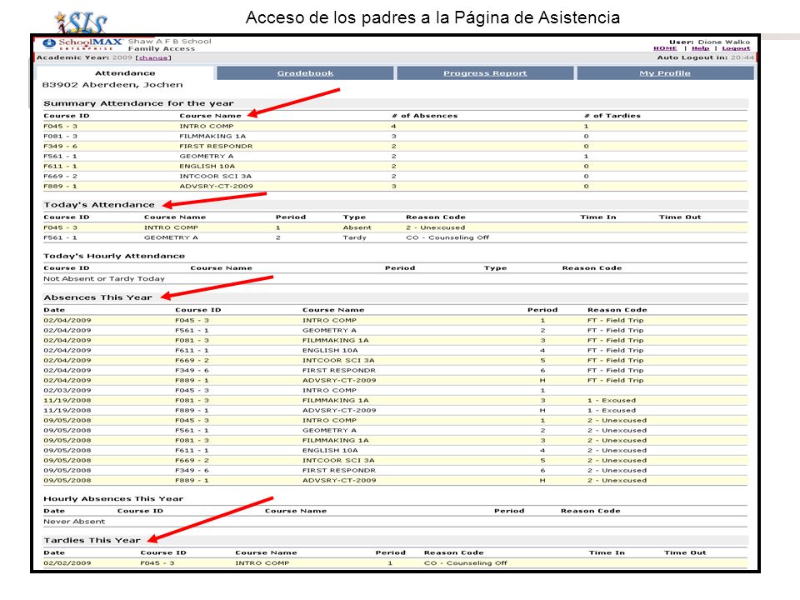
Task: Click Time Out header in Today's Attendance
Action: (x=680, y=217)
